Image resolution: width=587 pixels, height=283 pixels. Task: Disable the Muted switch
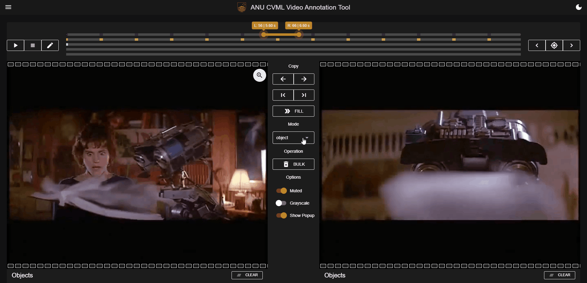(282, 191)
